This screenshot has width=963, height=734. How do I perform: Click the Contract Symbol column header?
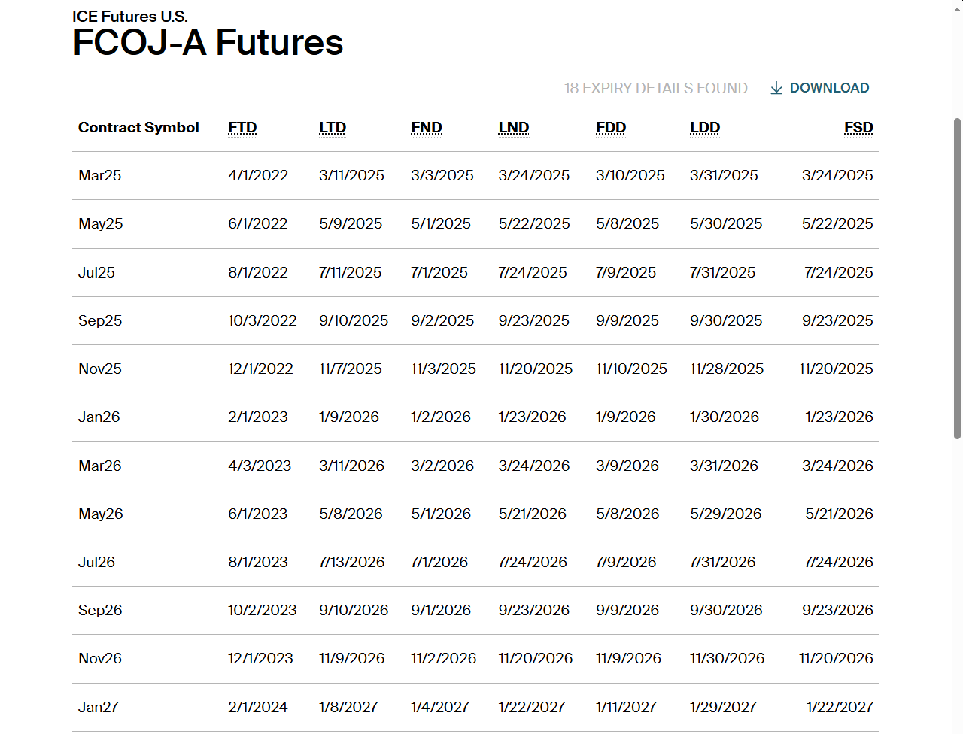pyautogui.click(x=138, y=128)
